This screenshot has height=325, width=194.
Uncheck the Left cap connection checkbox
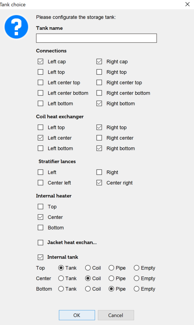pos(41,62)
